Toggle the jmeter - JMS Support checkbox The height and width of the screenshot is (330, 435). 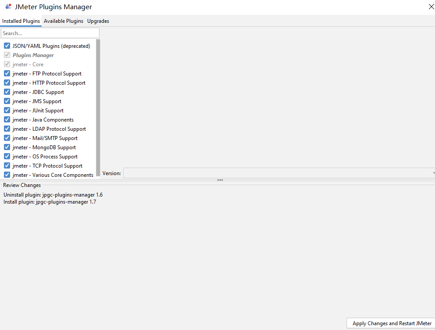coord(7,101)
